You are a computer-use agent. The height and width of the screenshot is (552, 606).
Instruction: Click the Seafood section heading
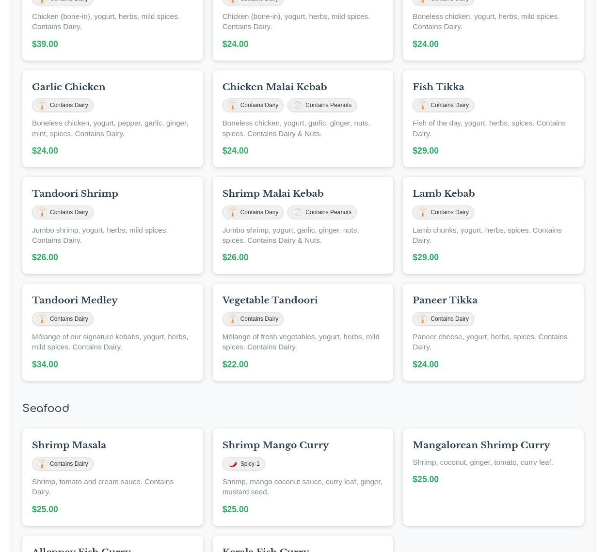[x=46, y=409]
